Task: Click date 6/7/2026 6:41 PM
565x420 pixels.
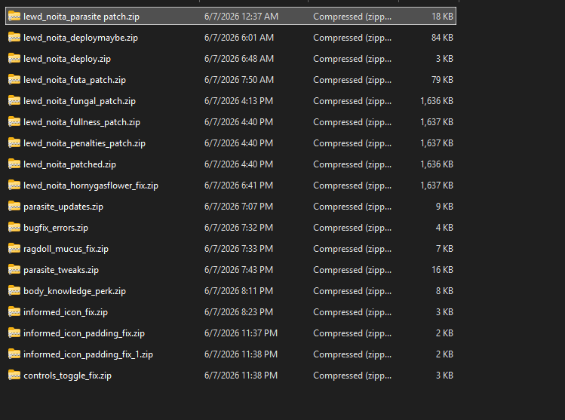Action: 238,185
